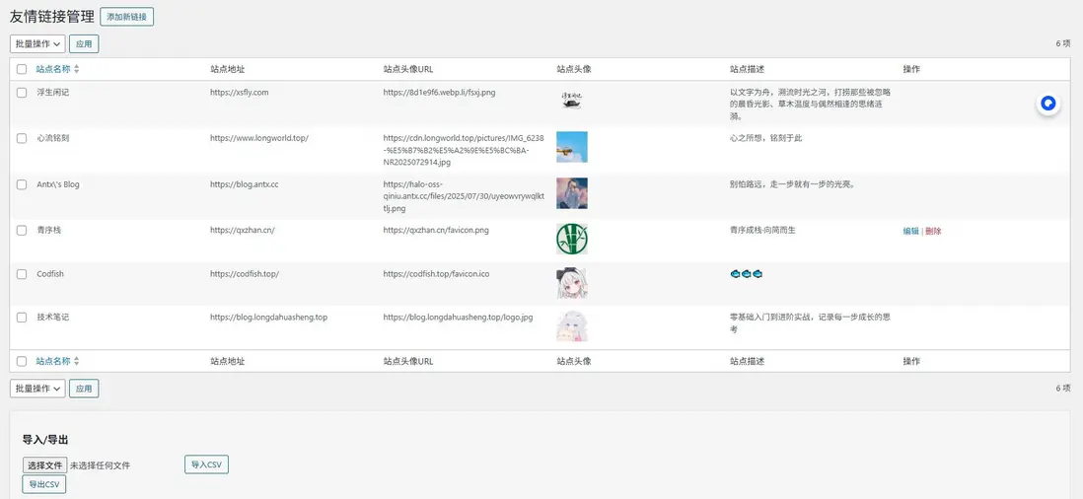Click the top 站点描述 column header
The width and height of the screenshot is (1083, 499).
point(748,70)
